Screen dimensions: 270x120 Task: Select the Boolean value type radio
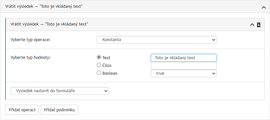pos(99,73)
